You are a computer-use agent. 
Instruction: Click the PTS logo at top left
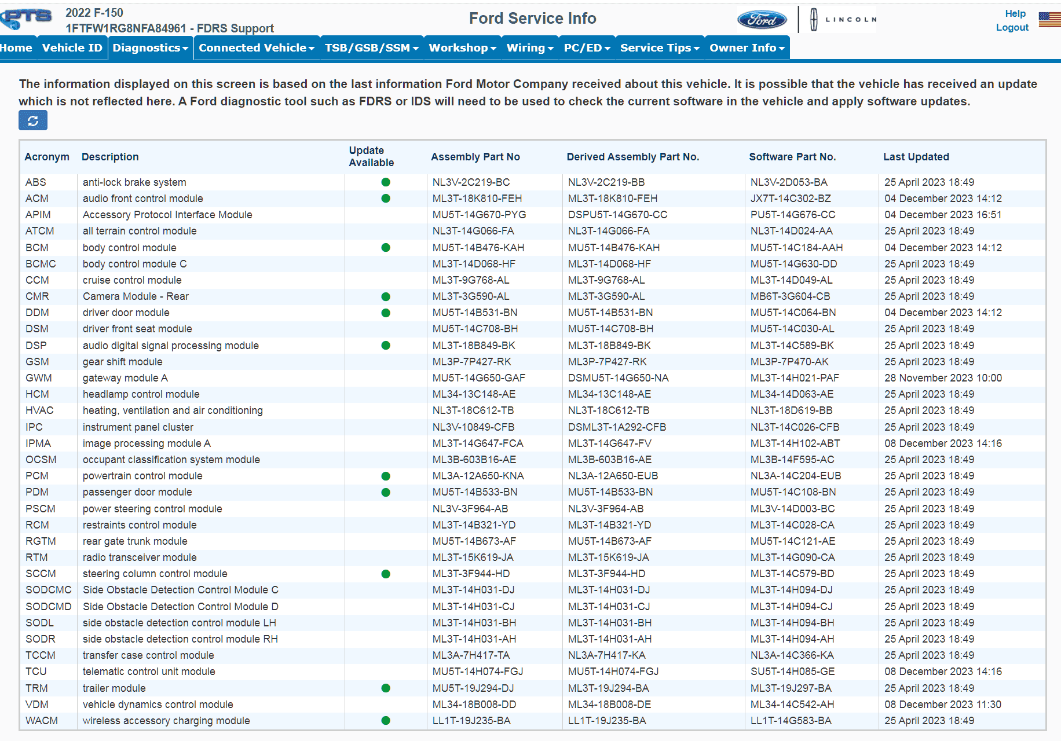coord(27,19)
